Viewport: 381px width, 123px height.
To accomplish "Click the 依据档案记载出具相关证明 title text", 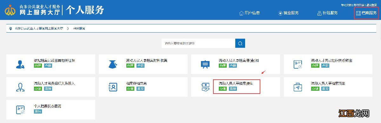I will [55, 60].
